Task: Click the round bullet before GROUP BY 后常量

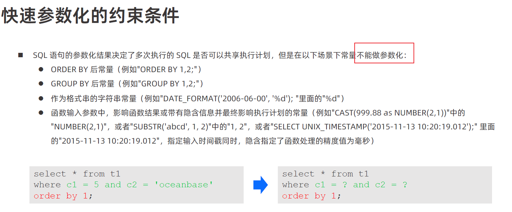Action: point(41,83)
